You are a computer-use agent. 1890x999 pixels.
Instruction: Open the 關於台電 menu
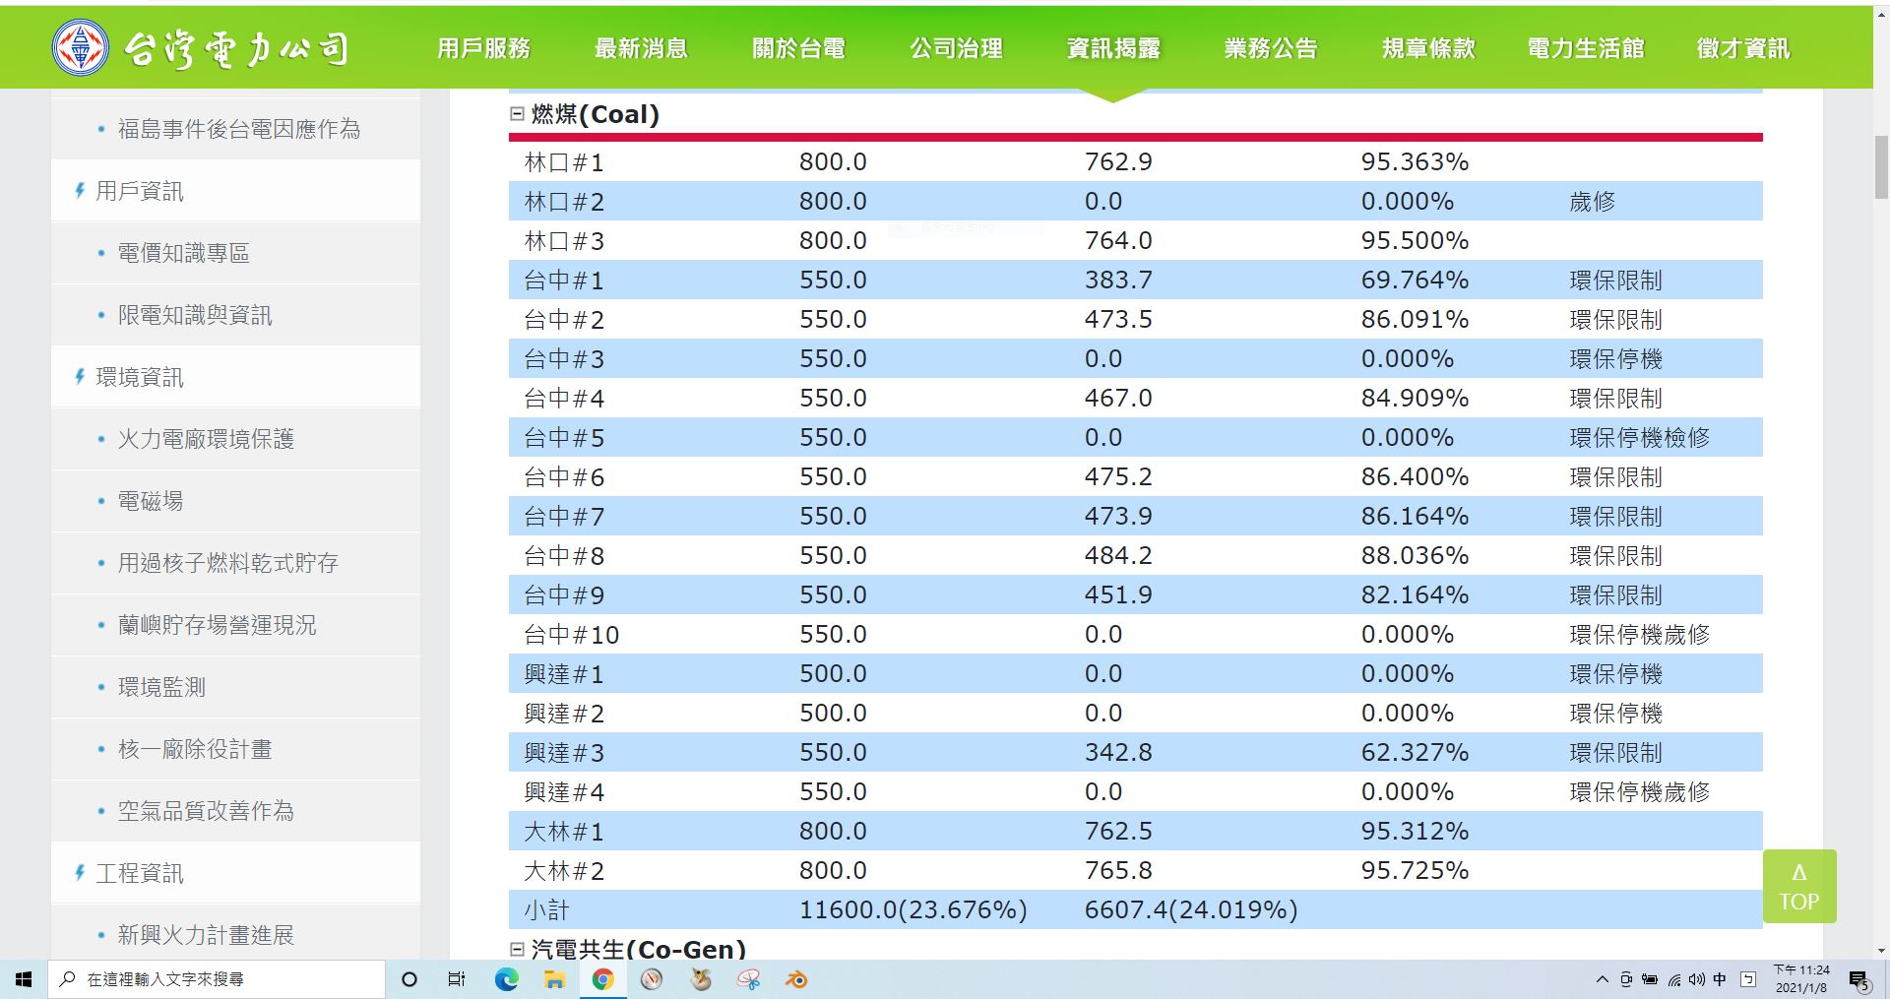(798, 48)
